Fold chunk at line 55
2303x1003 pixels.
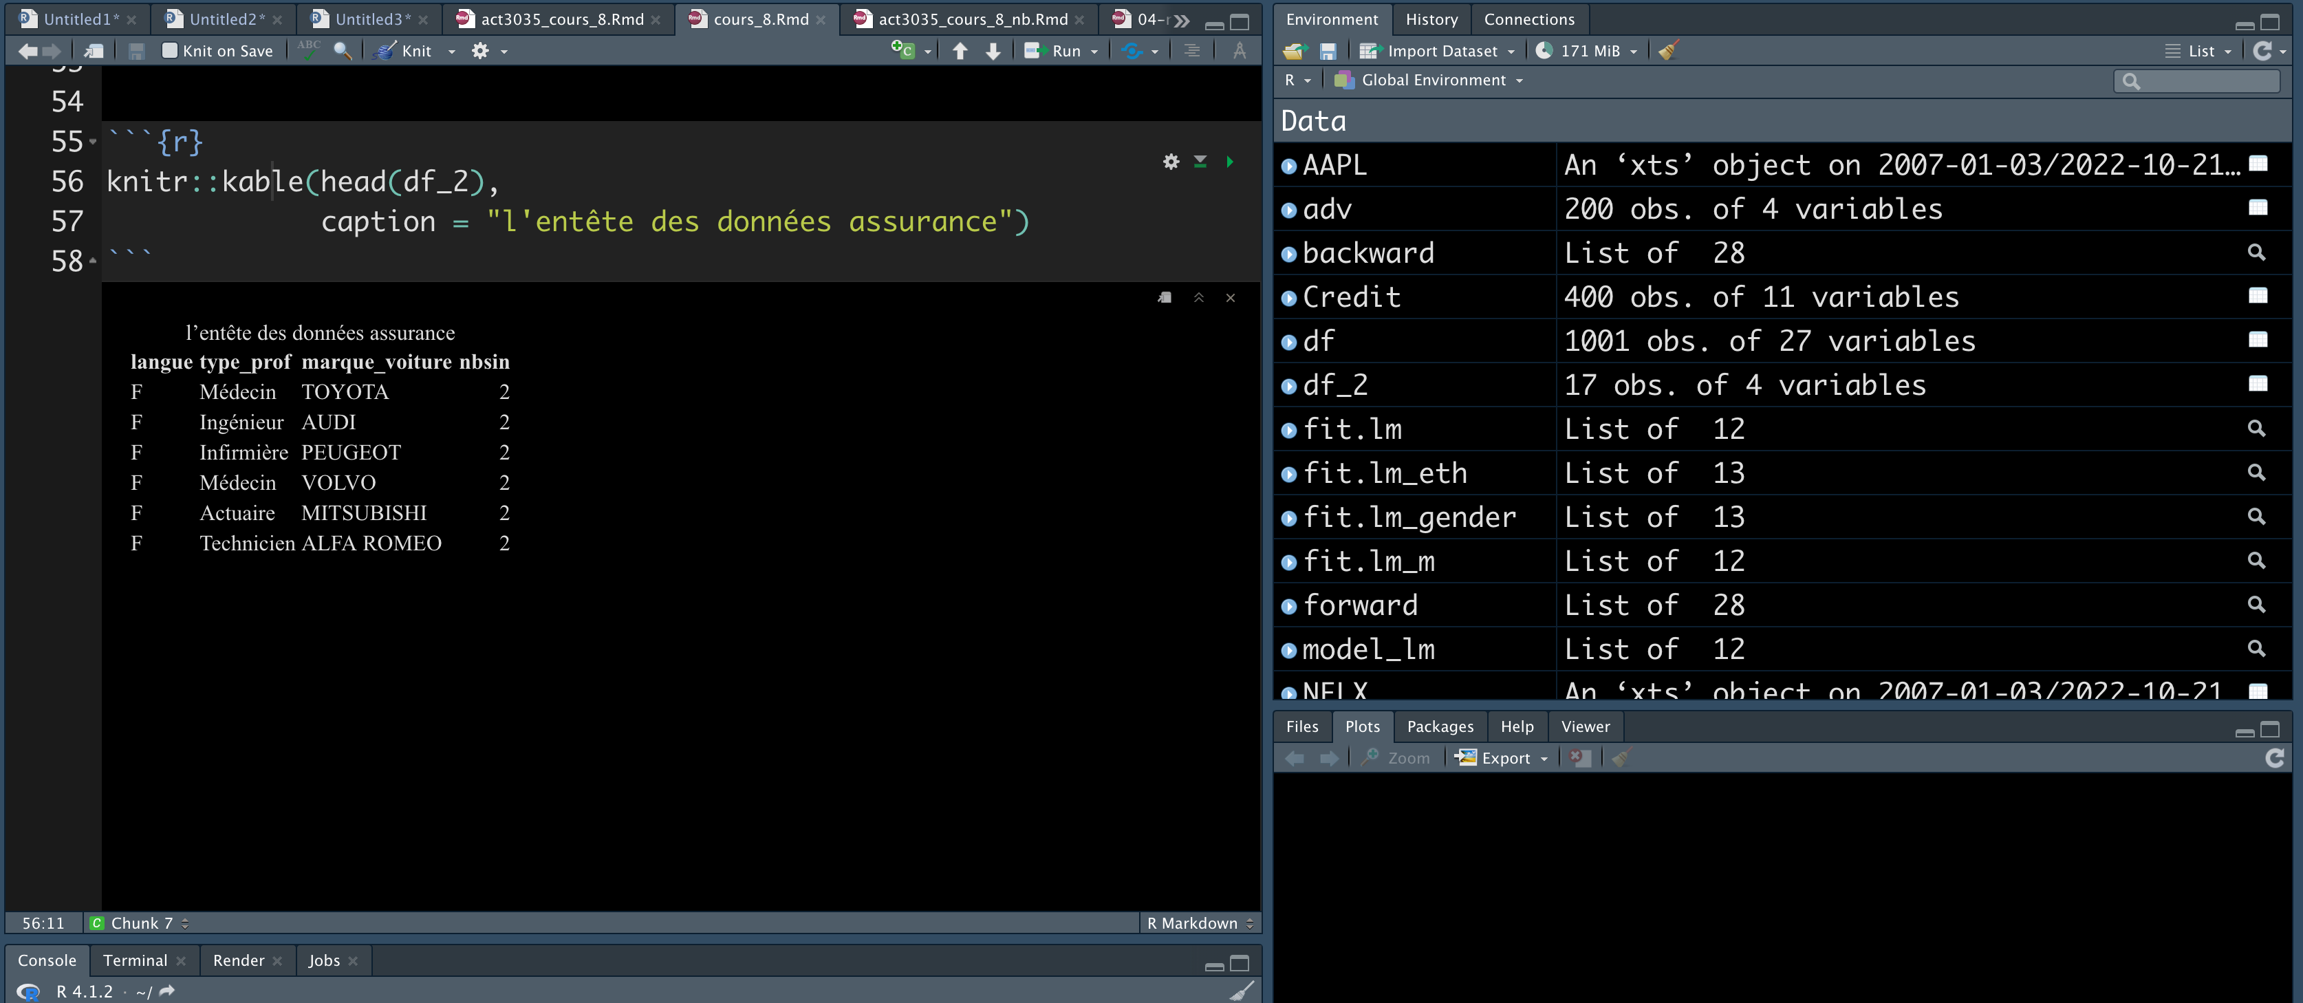[x=93, y=141]
